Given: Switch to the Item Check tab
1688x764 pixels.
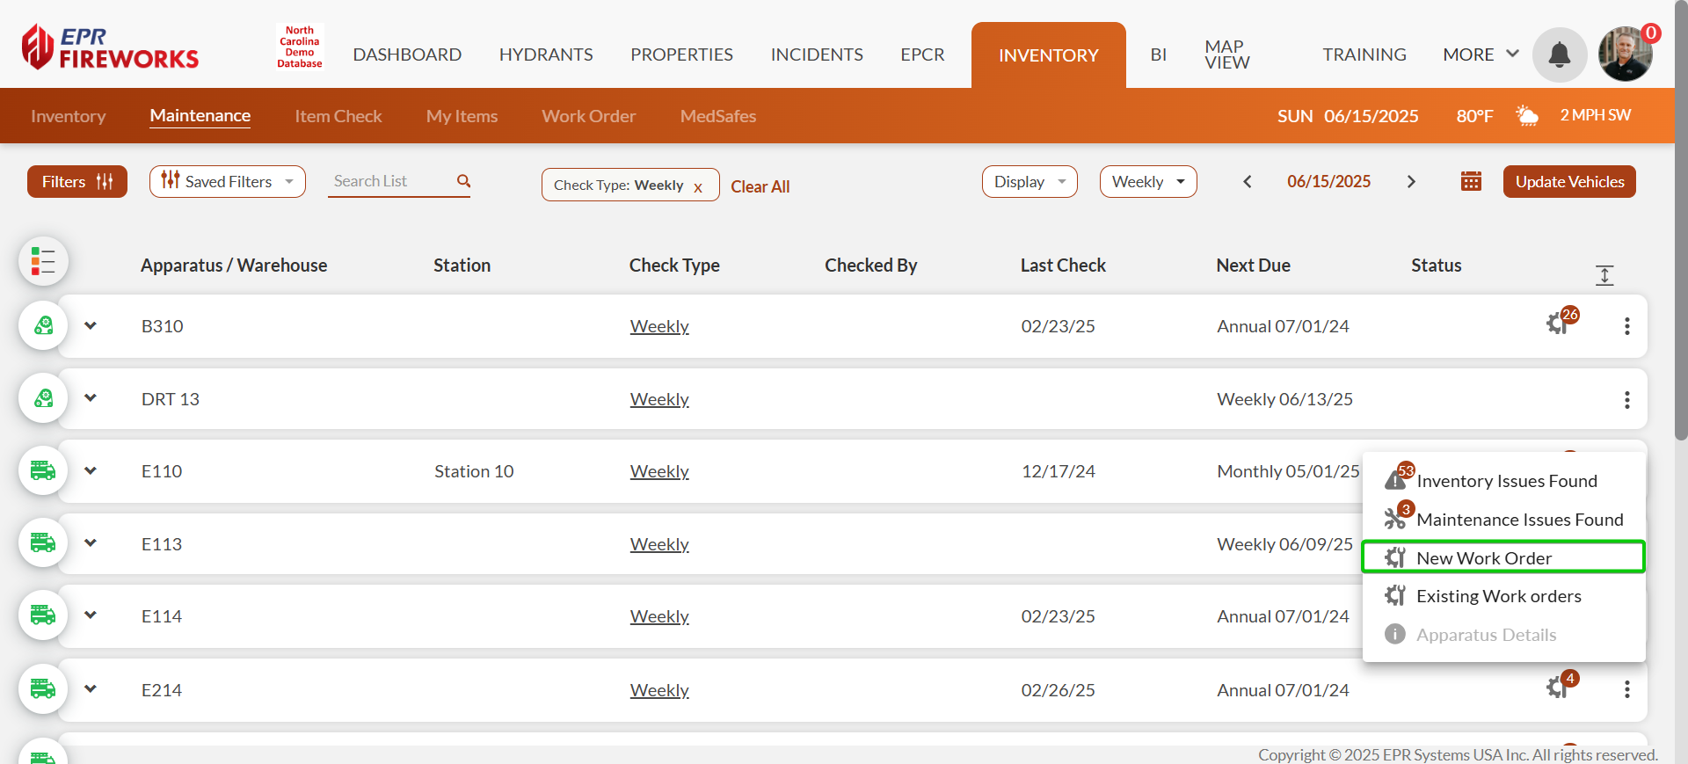Looking at the screenshot, I should click(338, 116).
